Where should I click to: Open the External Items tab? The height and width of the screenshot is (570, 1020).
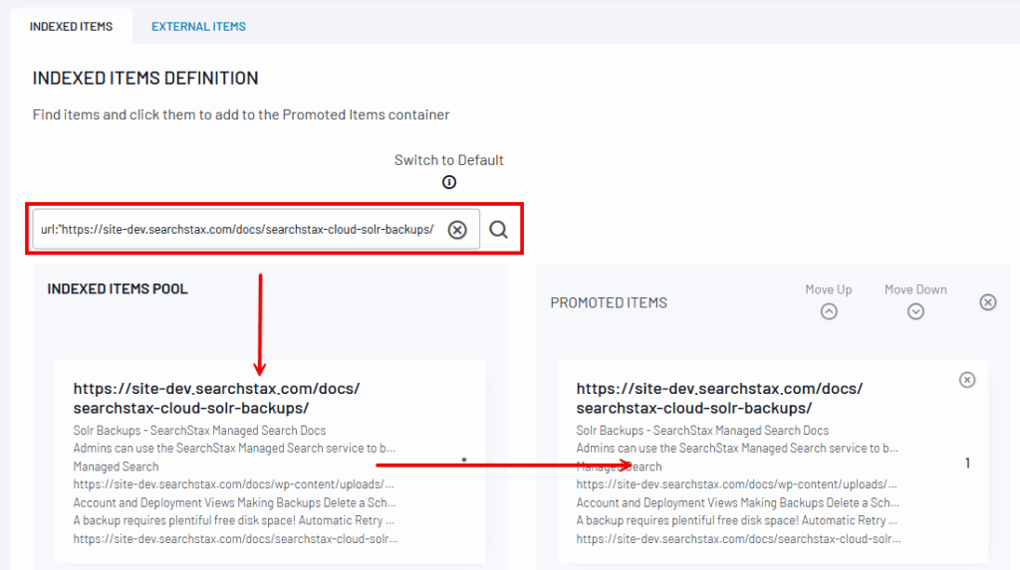pyautogui.click(x=198, y=26)
